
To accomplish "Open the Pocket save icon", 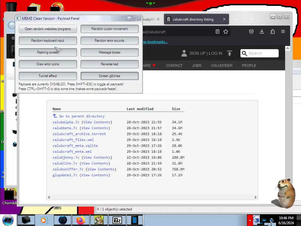I will (x=251, y=31).
